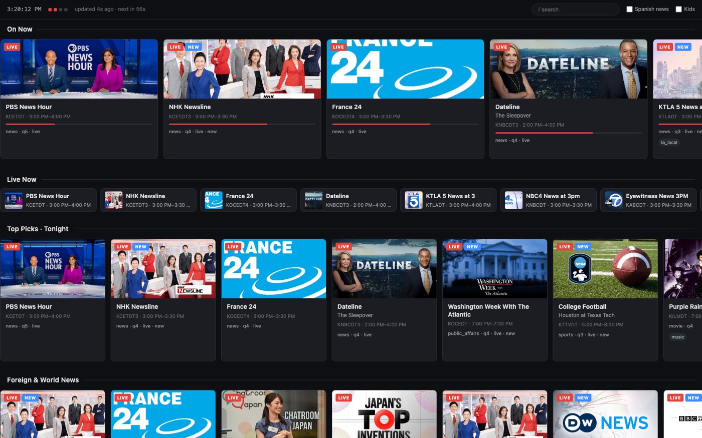
Task: Click the LIVE badge on France 24 On Now card
Action: pos(338,47)
